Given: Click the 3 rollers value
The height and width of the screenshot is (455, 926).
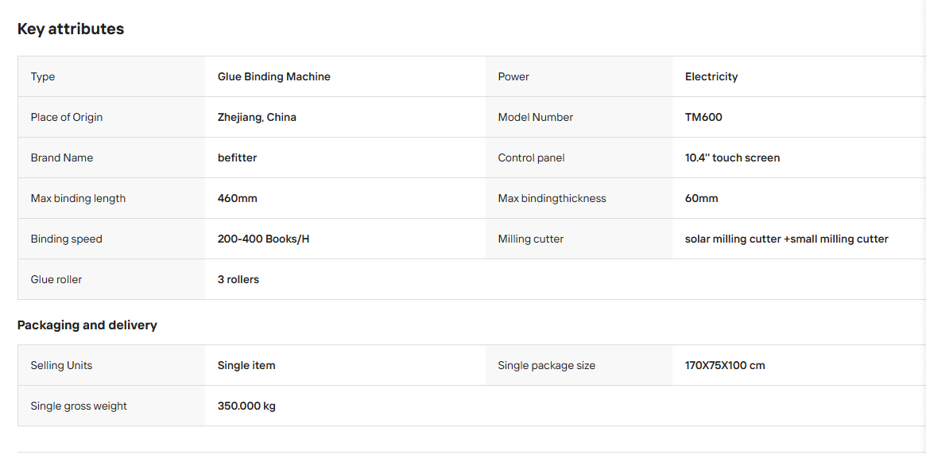Looking at the screenshot, I should tap(238, 279).
